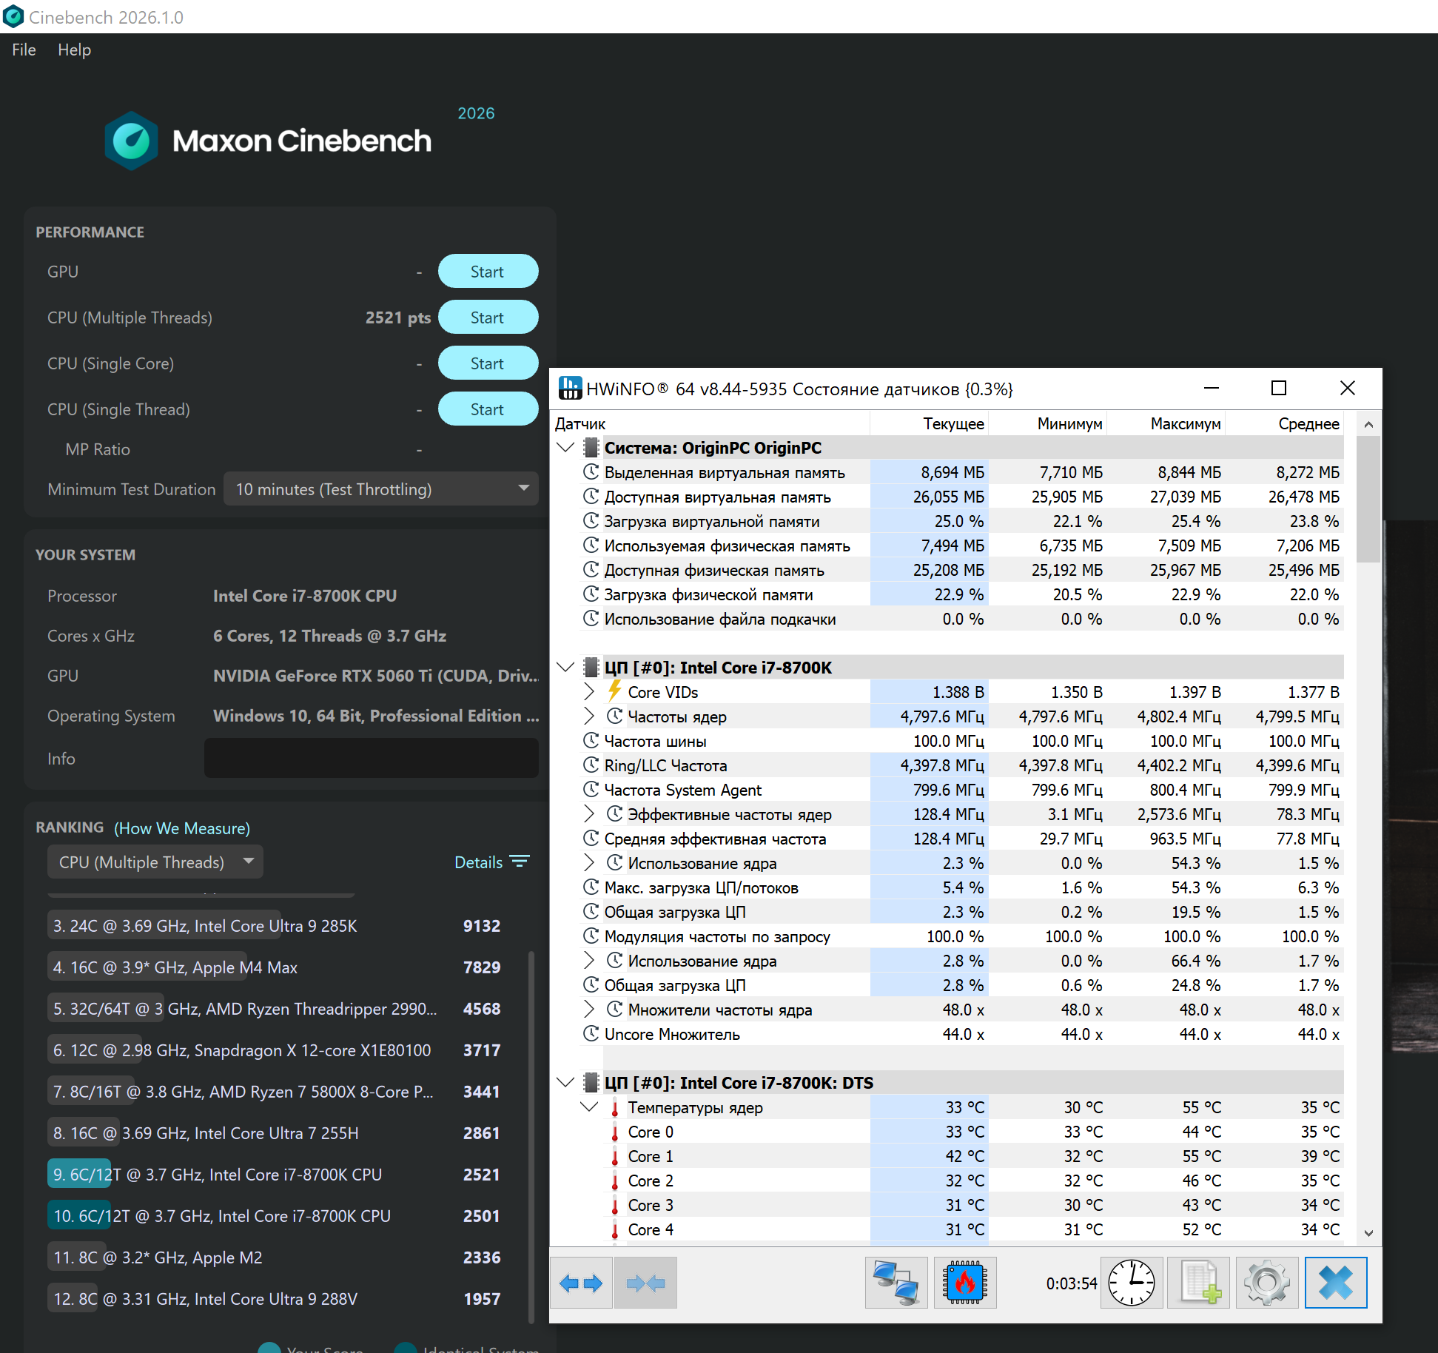This screenshot has width=1438, height=1353.
Task: Collapse the Система: OriginPC section
Action: 566,447
